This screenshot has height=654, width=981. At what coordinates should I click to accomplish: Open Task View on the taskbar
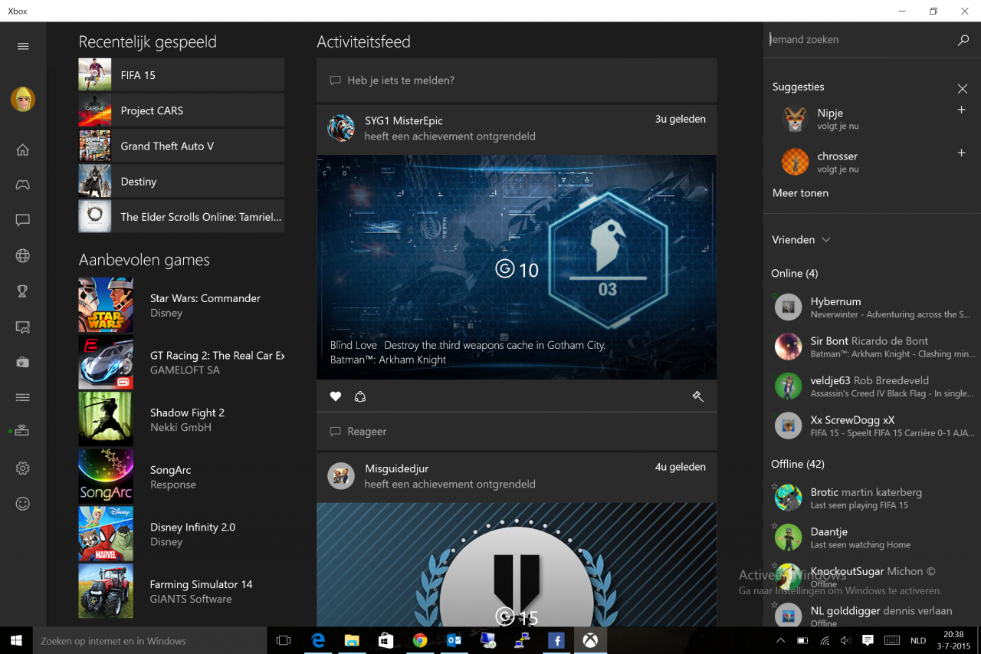click(284, 640)
